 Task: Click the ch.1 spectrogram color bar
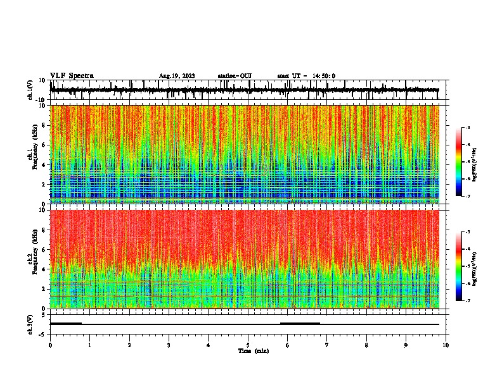tap(458, 162)
